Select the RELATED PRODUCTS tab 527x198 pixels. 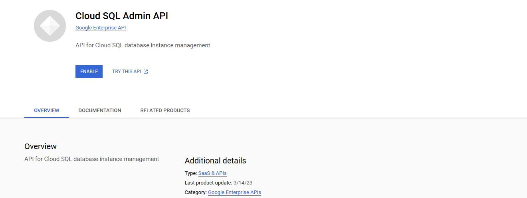point(165,111)
